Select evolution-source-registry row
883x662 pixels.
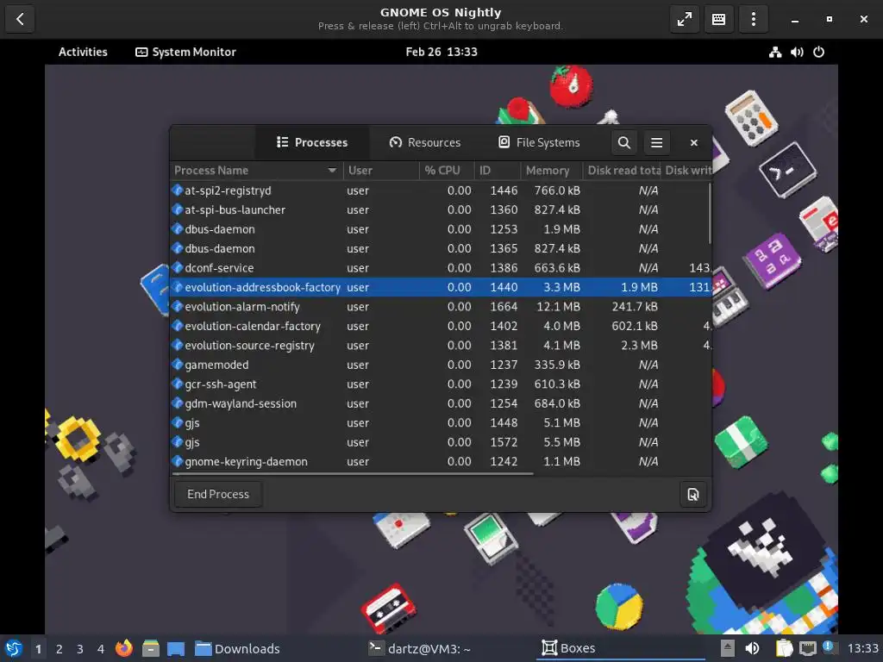tap(441, 346)
